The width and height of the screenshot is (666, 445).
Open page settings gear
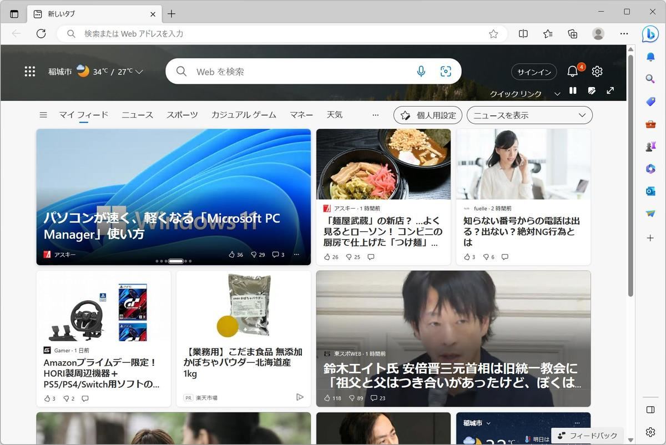click(x=597, y=72)
